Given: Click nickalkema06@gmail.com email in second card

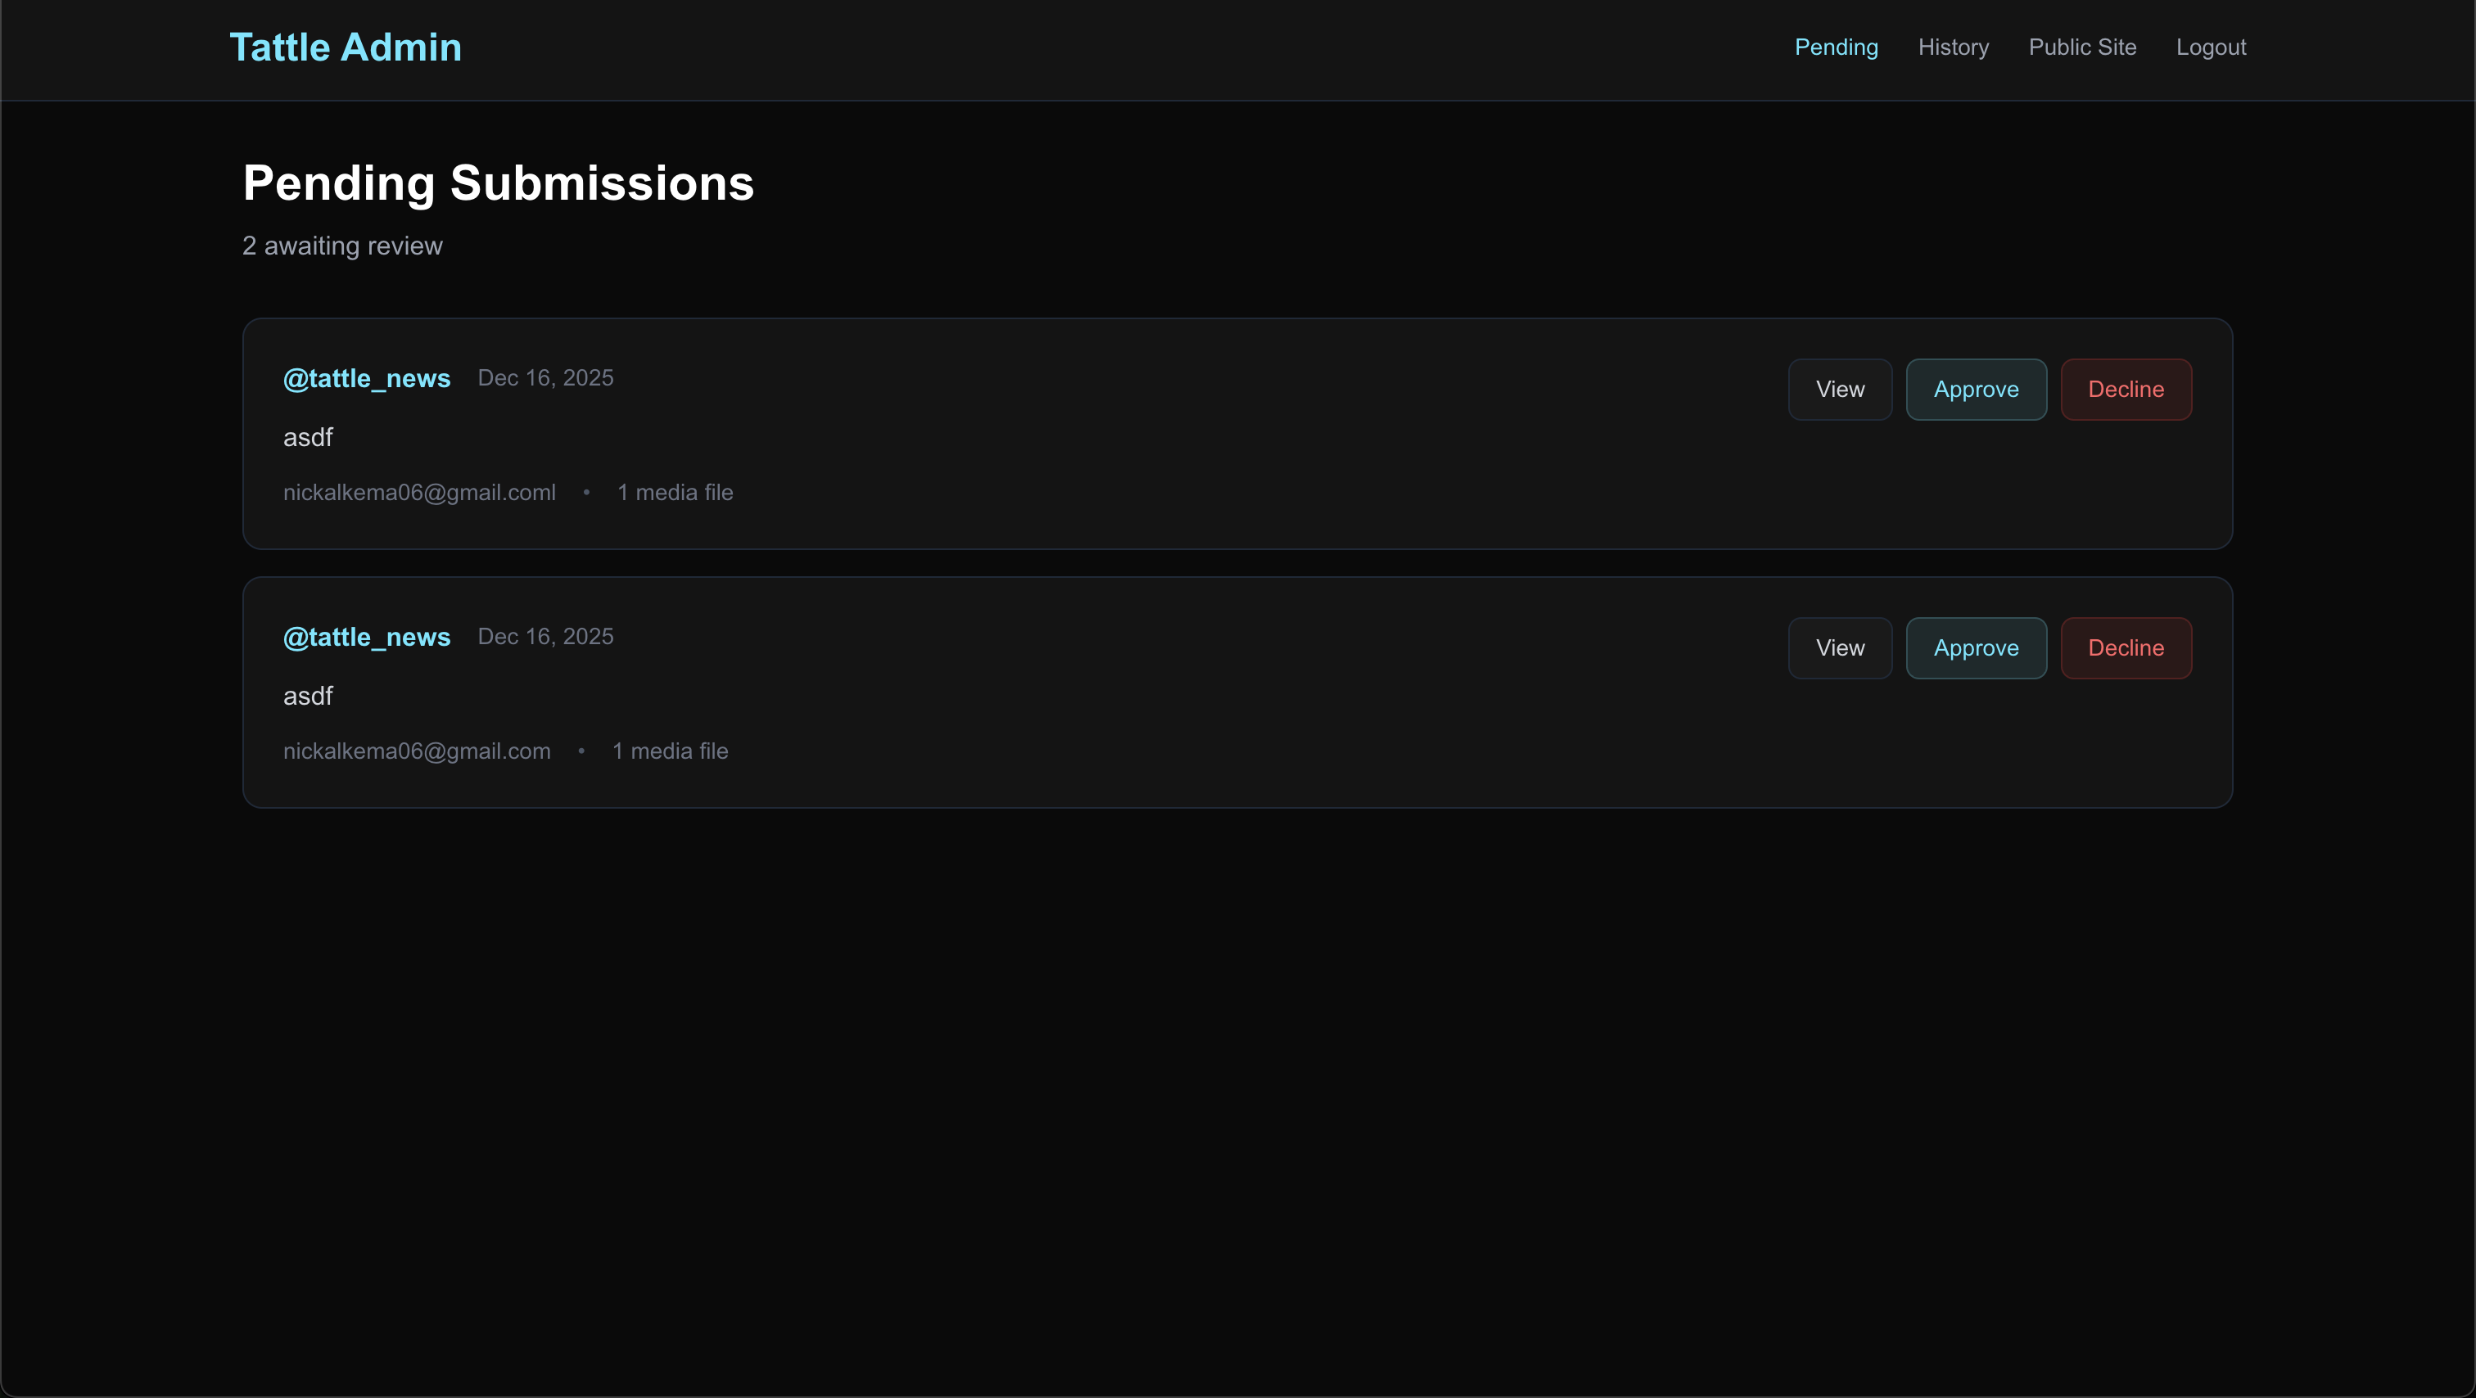Looking at the screenshot, I should pos(416,751).
